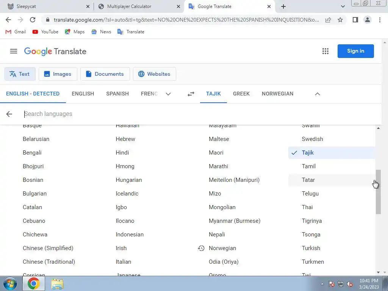Click the muted volume tray icon
The image size is (388, 291).
(x=350, y=284)
